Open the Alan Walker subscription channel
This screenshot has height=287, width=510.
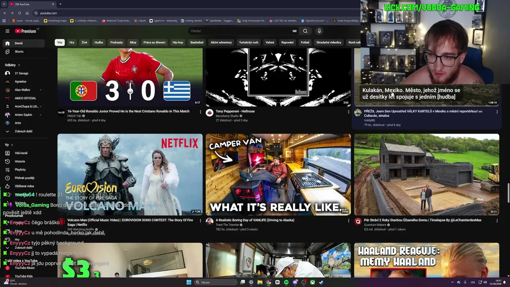24,90
